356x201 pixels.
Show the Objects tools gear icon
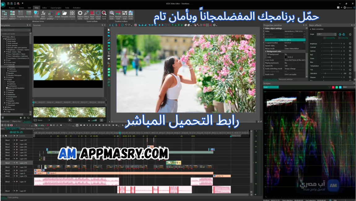(80, 15)
